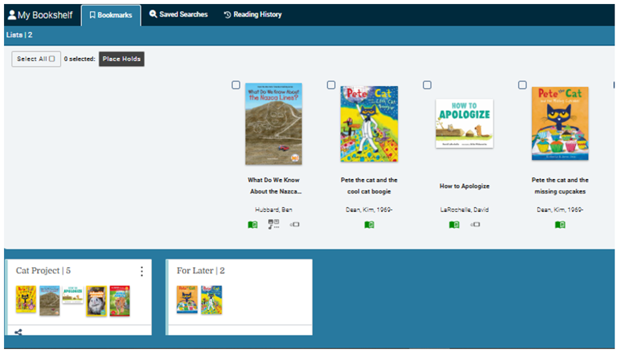This screenshot has height=357, width=631.
Task: Click history clock icon on Reading History
Action: [228, 15]
